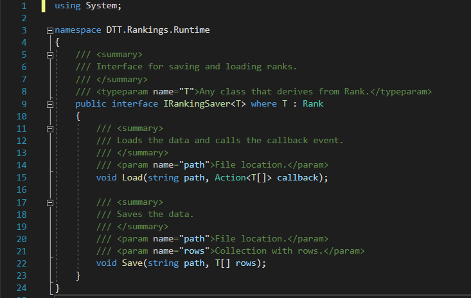Collapse the IRankingSaver interface block
Image resolution: width=471 pixels, height=298 pixels.
click(x=50, y=104)
